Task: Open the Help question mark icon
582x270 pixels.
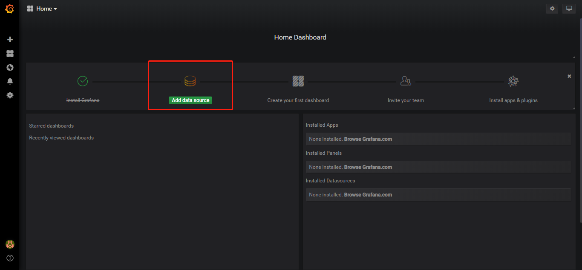Action: point(10,258)
